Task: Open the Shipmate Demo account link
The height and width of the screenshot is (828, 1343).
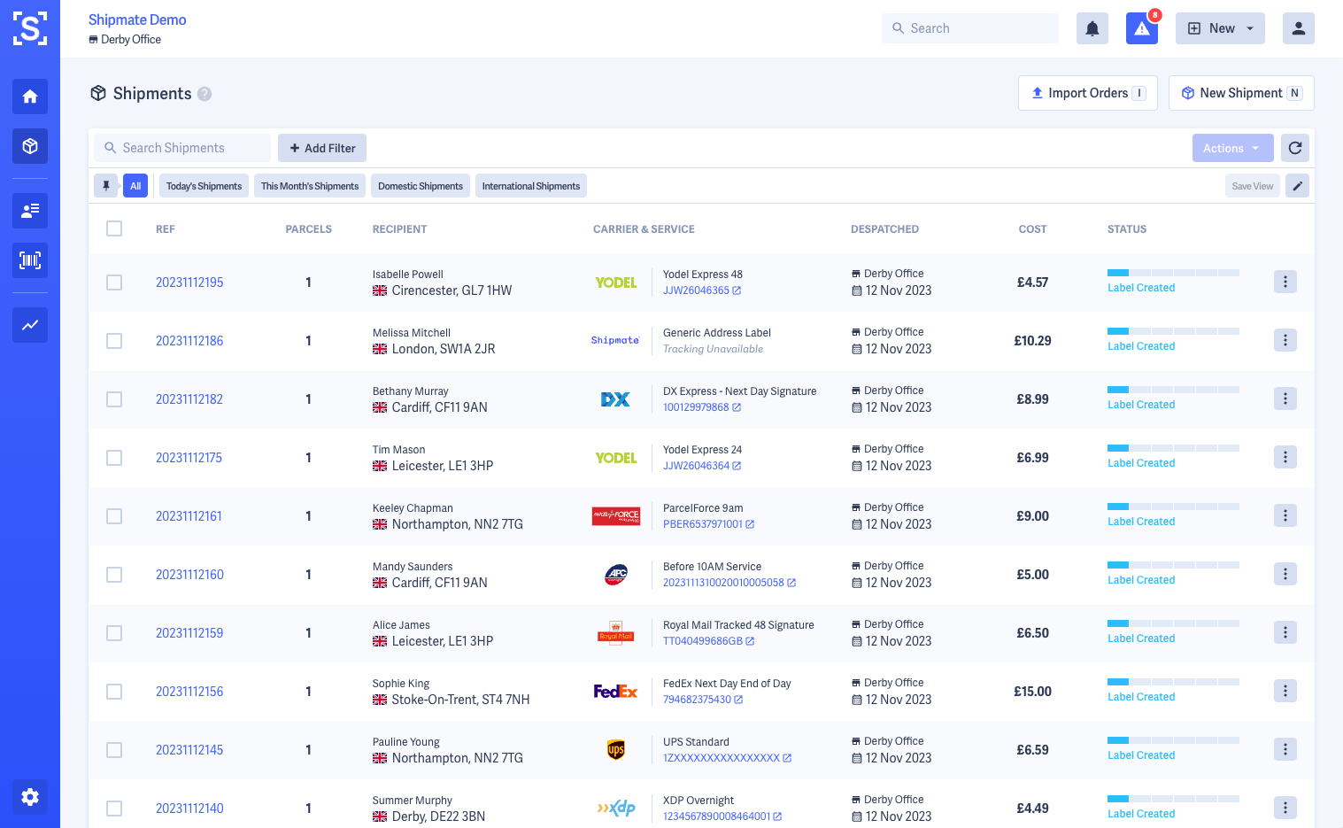Action: point(137,19)
